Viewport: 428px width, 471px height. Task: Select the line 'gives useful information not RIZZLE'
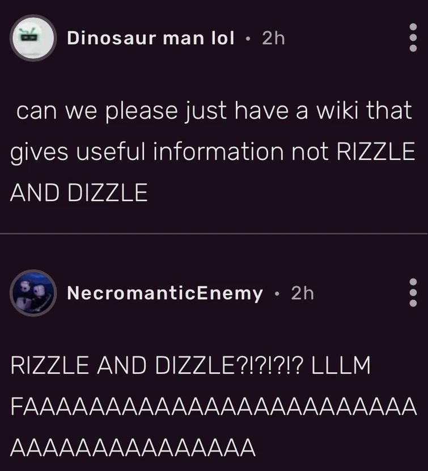pyautogui.click(x=213, y=152)
